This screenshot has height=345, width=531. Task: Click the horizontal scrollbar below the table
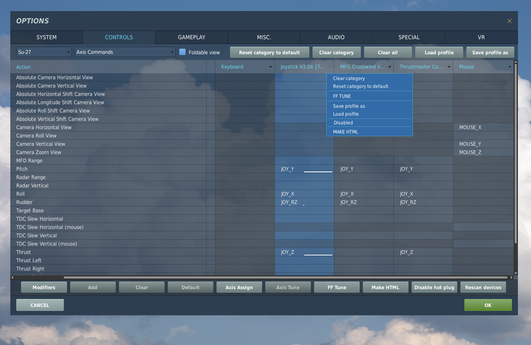coord(285,277)
